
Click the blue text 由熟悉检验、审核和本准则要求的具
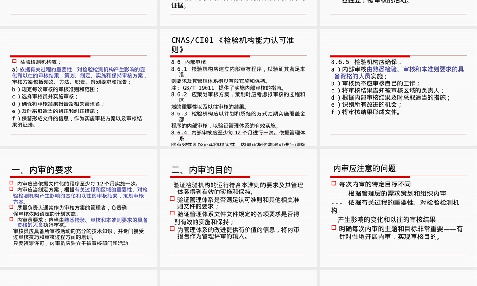(415, 69)
